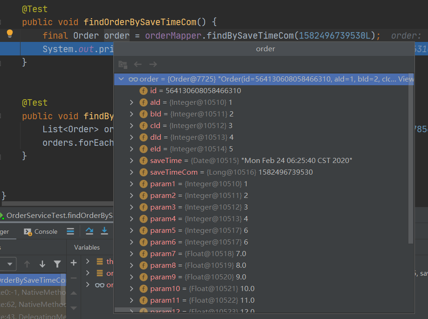
Task: Click the back arrow in the order popup
Action: click(138, 64)
